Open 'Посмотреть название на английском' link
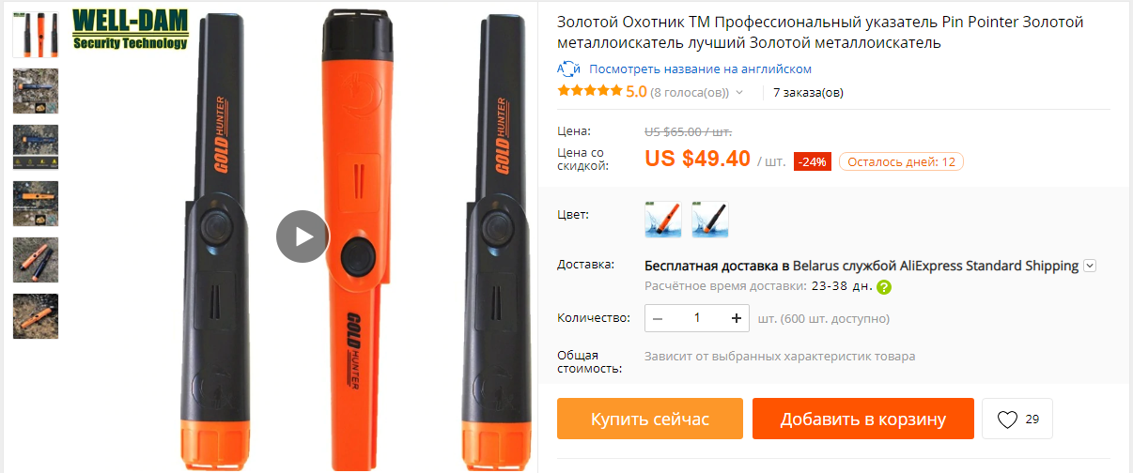This screenshot has height=473, width=1133. click(x=700, y=69)
